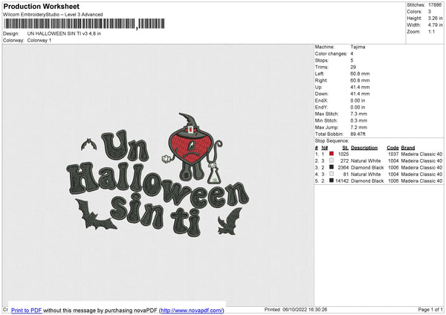Select the Right value 60.8 mm
Viewport: 446px width, 315px height.
coord(360,80)
